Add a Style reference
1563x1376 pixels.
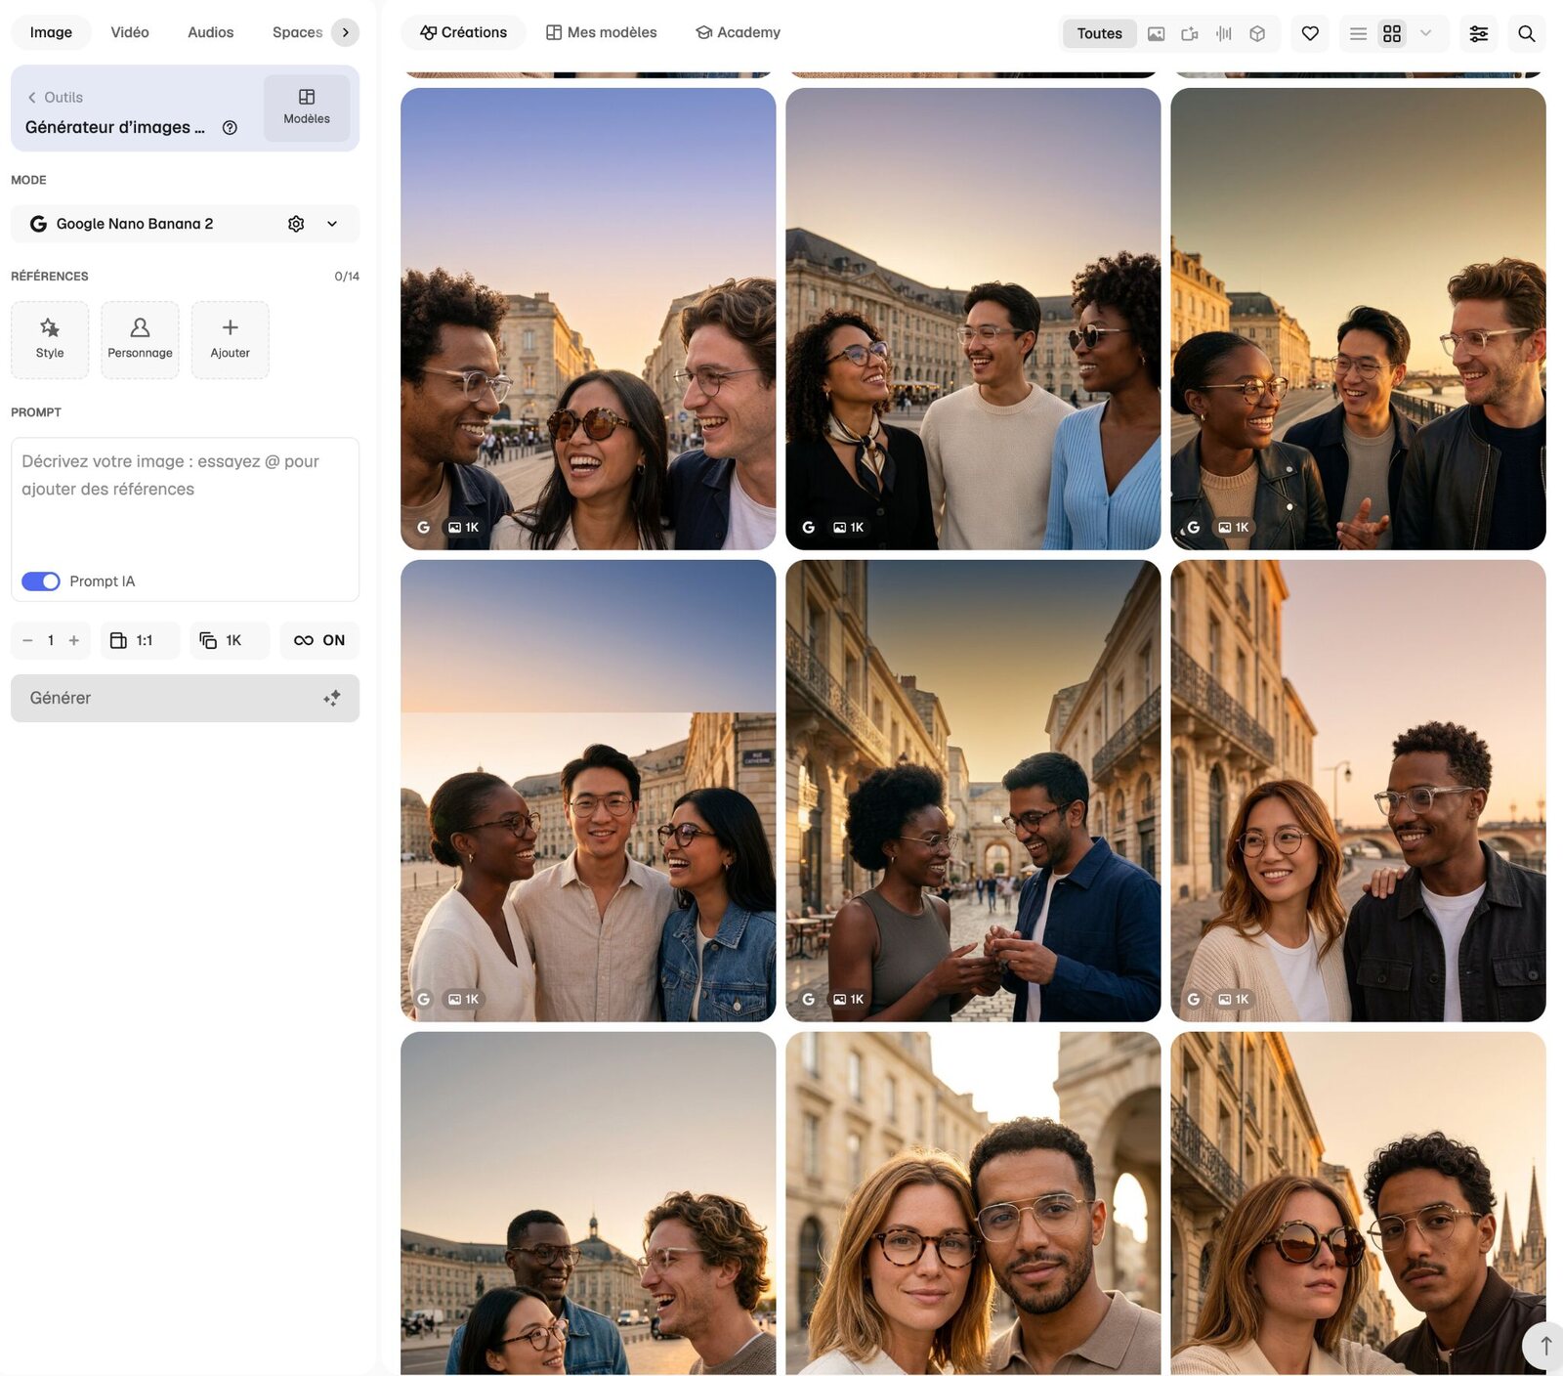pos(50,339)
